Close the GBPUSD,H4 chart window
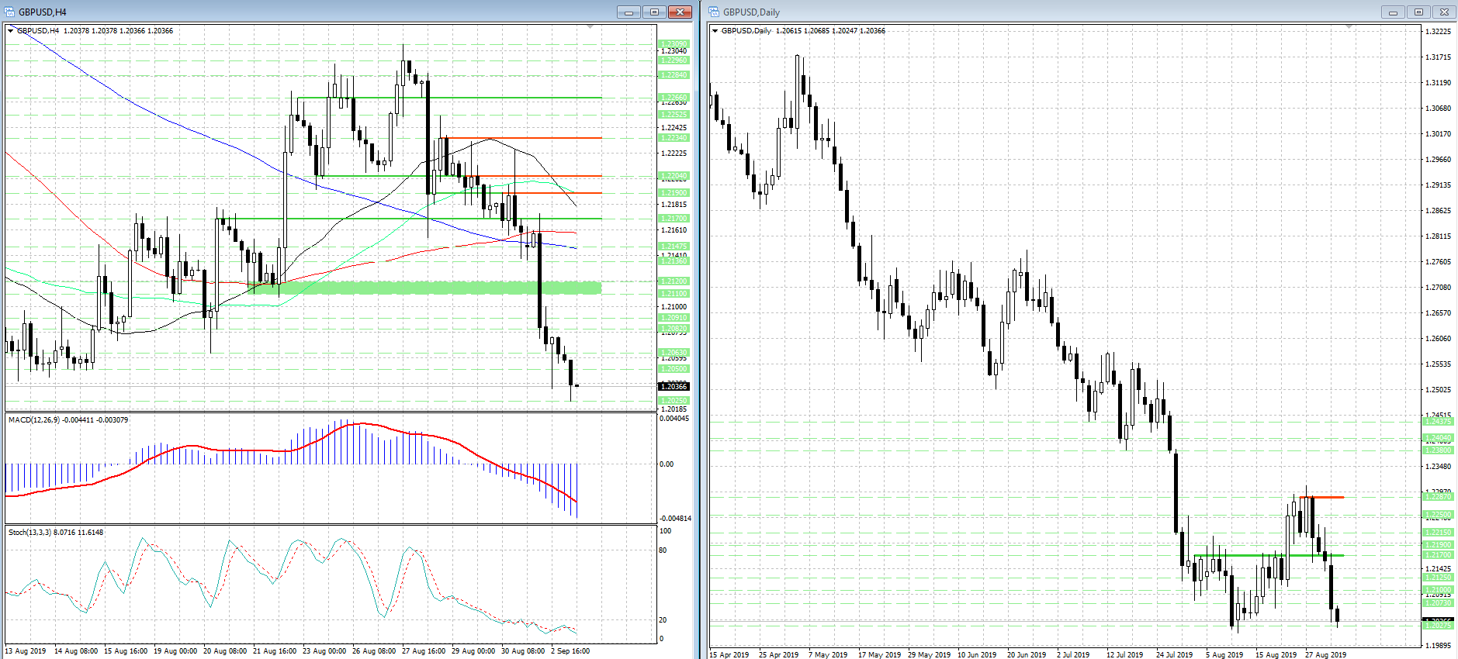This screenshot has width=1458, height=659. [x=680, y=12]
